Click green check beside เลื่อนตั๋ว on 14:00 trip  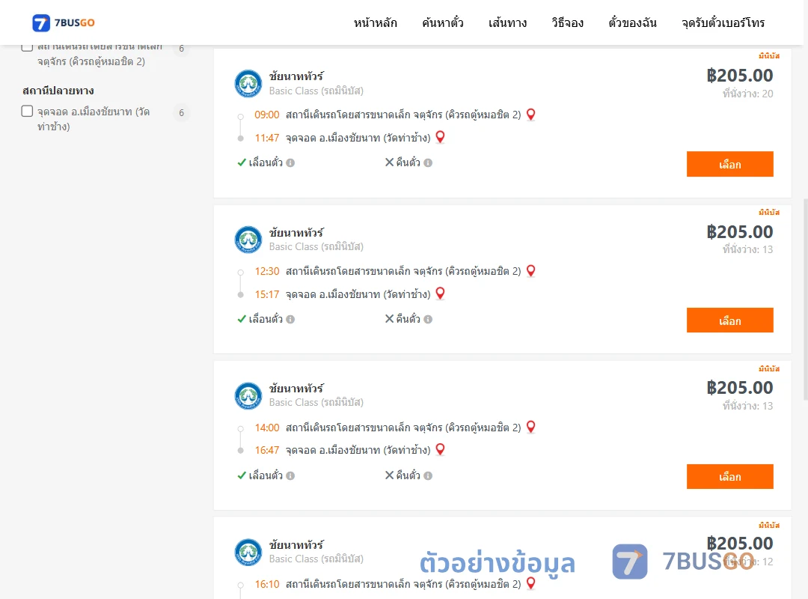pyautogui.click(x=242, y=475)
